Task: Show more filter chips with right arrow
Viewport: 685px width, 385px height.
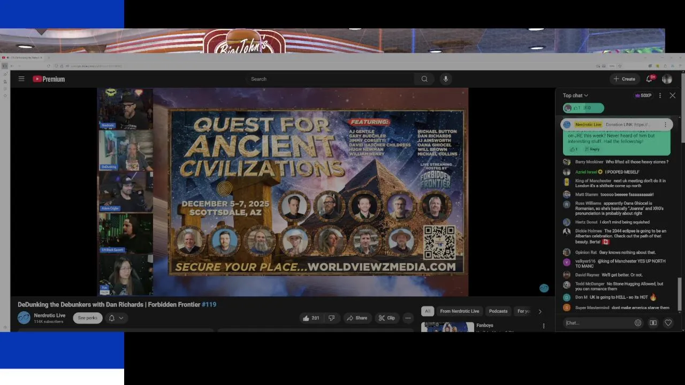Action: tap(540, 311)
